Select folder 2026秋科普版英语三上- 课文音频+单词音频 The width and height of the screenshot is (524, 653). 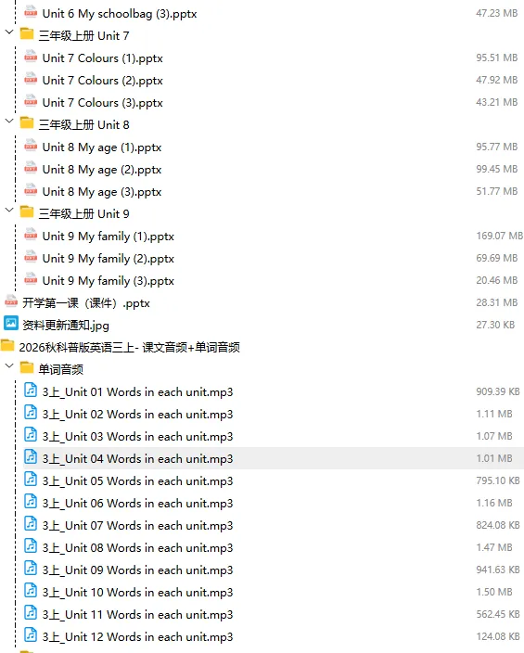130,347
